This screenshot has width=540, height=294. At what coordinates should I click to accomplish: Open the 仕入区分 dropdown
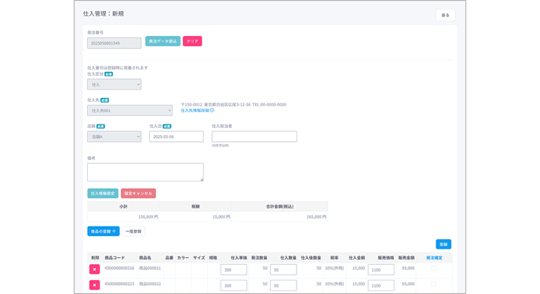[114, 84]
